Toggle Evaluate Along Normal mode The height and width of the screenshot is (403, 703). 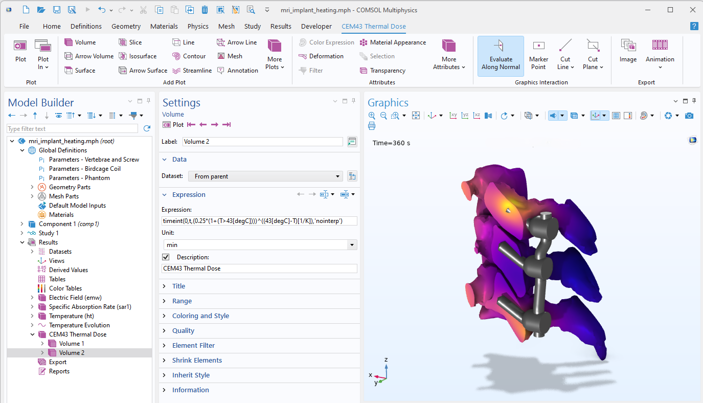[x=501, y=56]
